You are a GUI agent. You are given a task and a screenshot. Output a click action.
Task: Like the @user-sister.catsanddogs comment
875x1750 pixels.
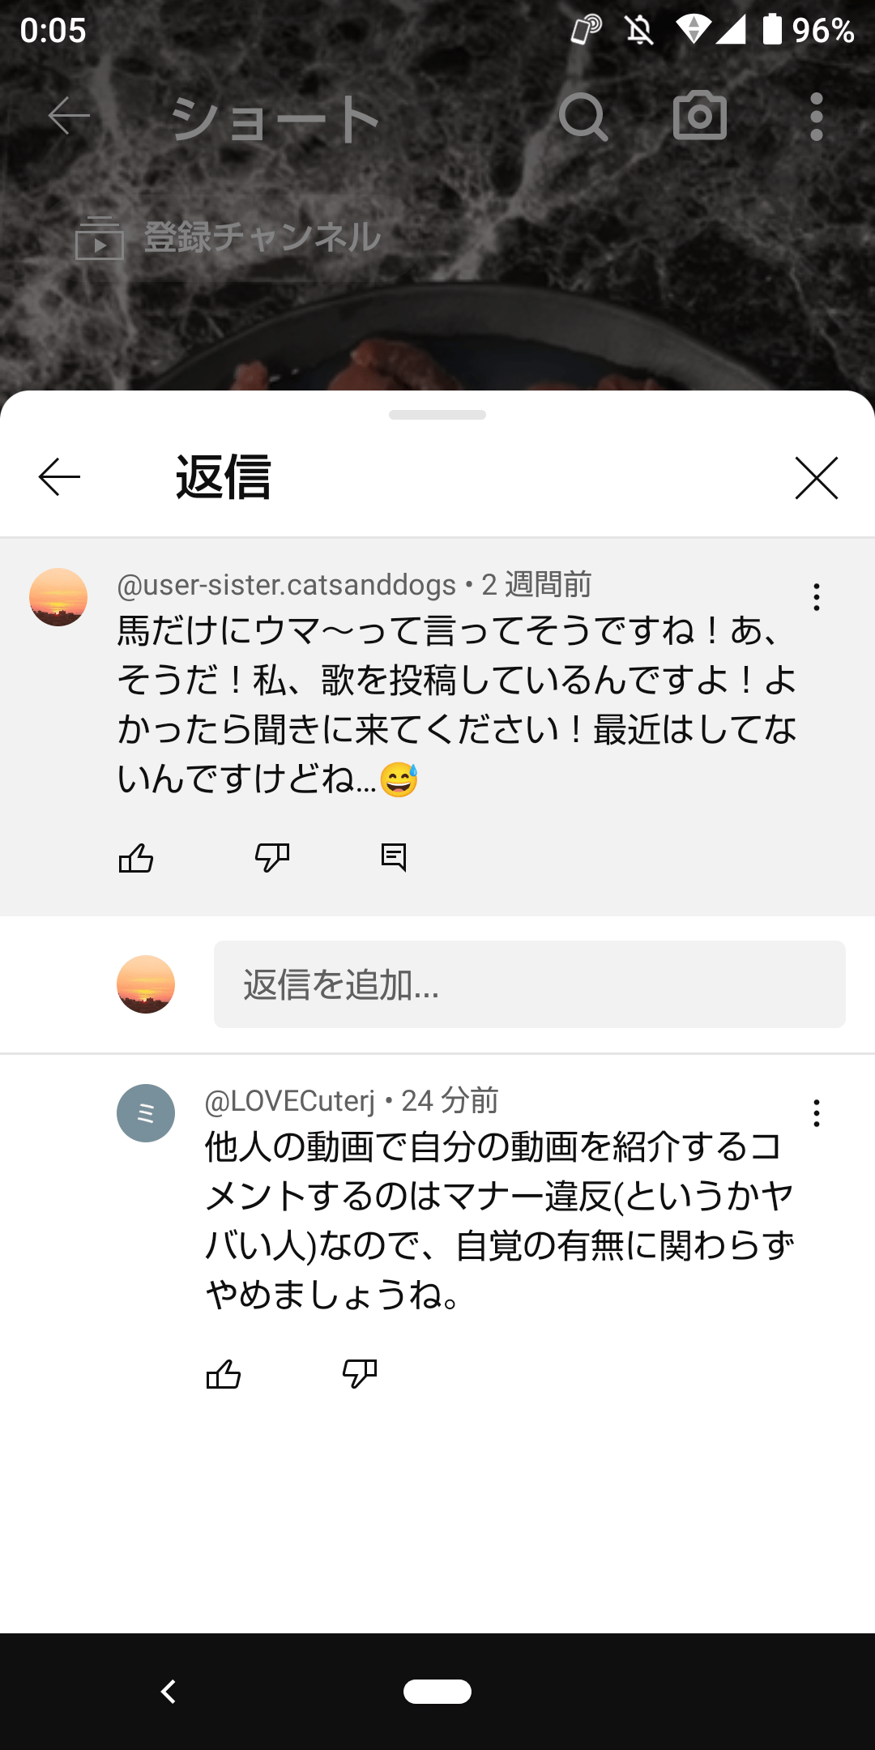136,857
